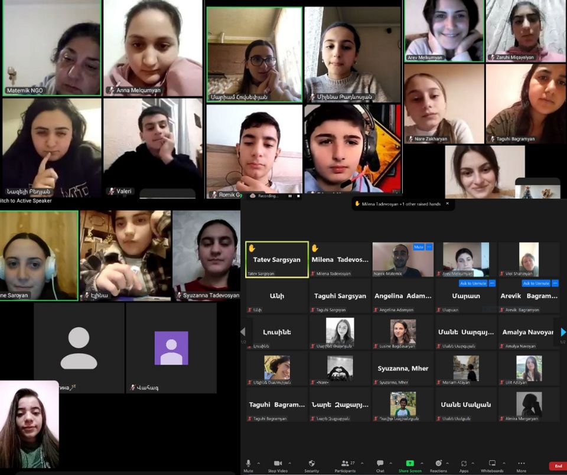Screen dimensions: 567x475
Task: Click the green Share Screen icon
Action: coord(410,464)
